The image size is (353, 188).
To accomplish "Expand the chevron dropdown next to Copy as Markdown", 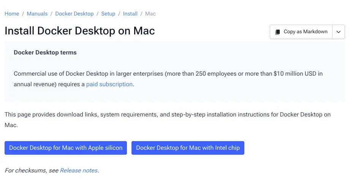I will click(x=338, y=32).
